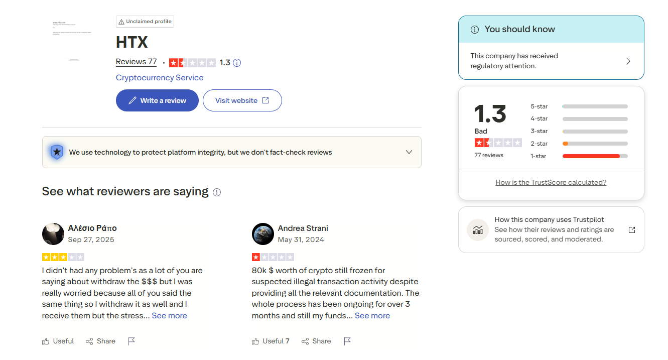Click the info icon beside 'See what reviewers are saying'
The image size is (668, 360).
tap(217, 192)
